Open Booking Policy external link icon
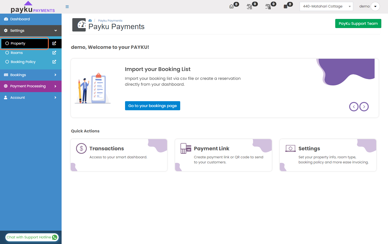This screenshot has height=244, width=388. [54, 62]
